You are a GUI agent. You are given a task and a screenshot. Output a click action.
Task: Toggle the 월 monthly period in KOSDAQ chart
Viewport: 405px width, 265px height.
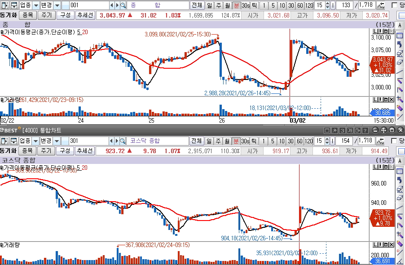click(227, 141)
